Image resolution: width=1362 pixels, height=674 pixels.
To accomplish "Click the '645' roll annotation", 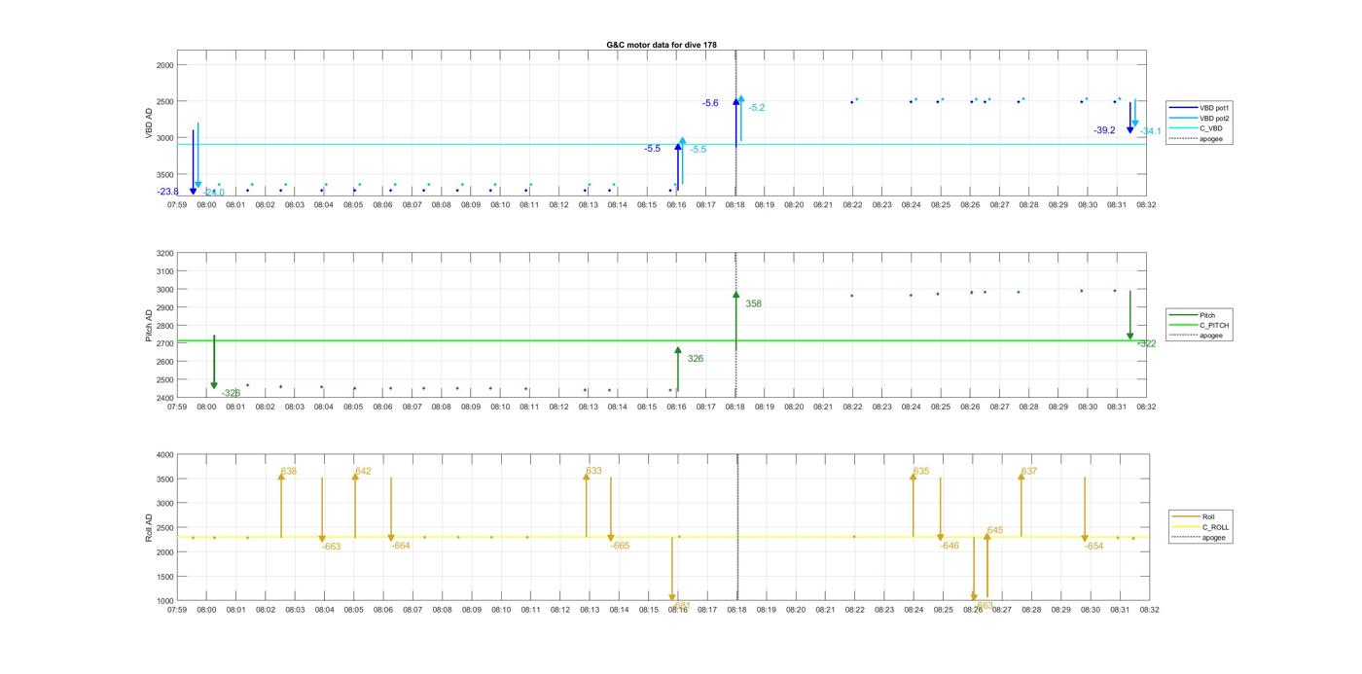I will click(994, 531).
